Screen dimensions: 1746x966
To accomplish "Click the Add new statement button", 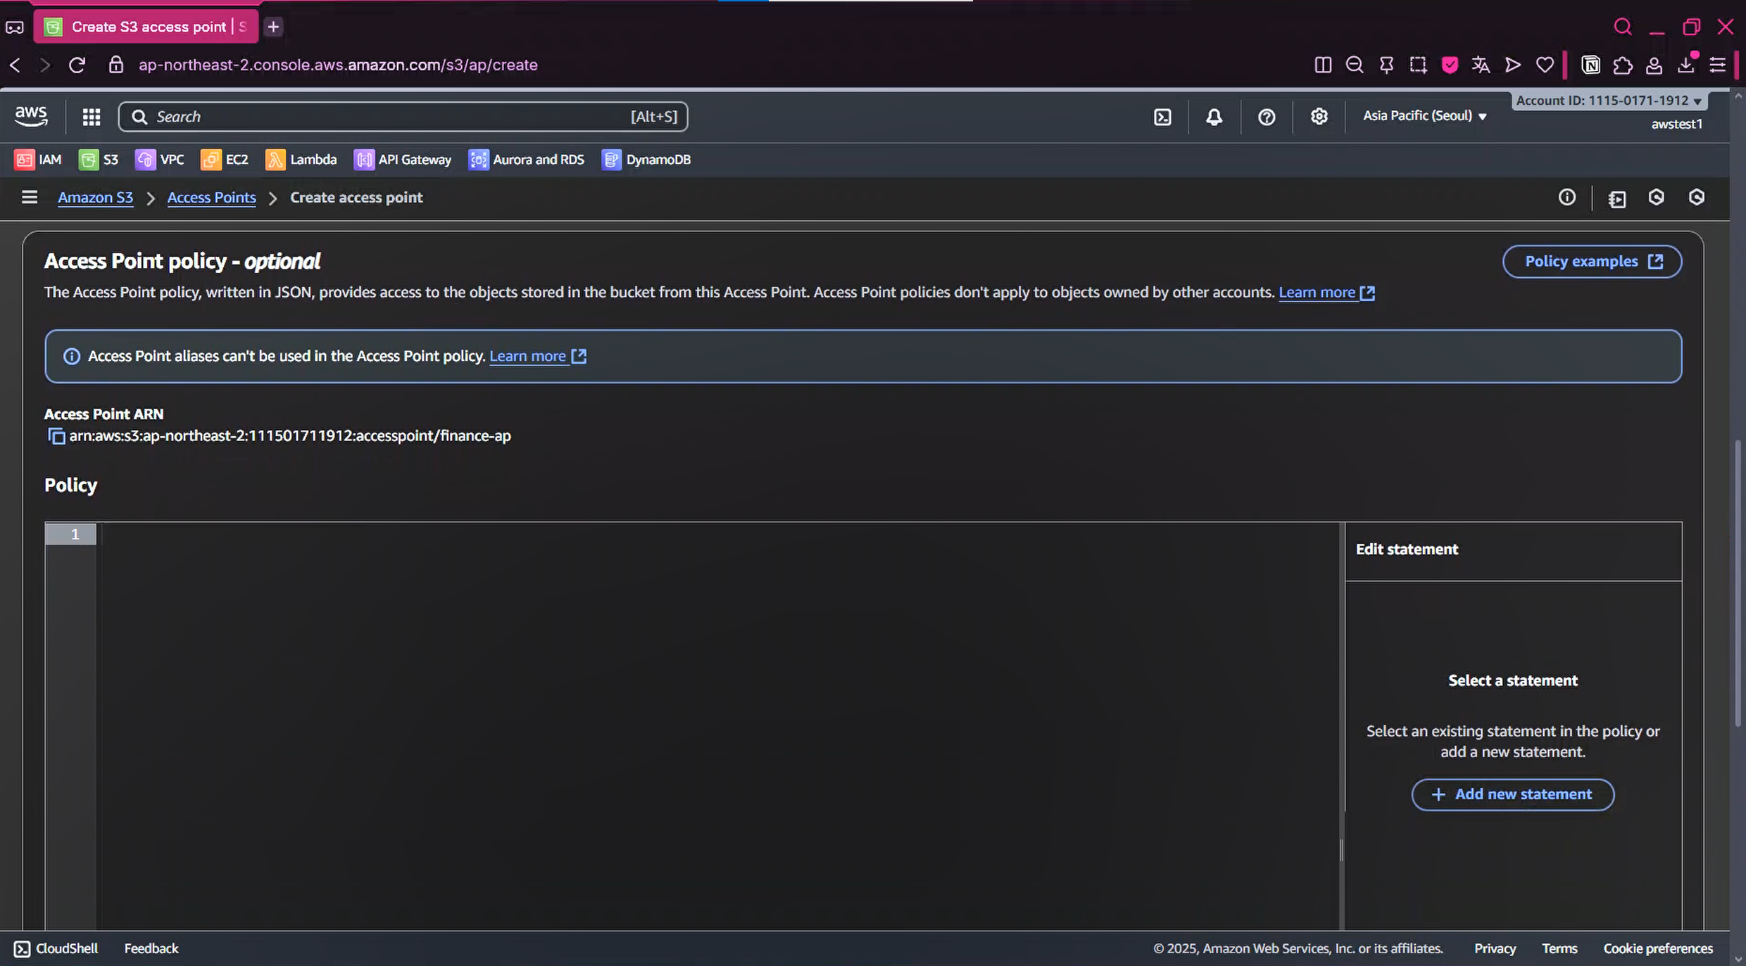I will [x=1512, y=794].
